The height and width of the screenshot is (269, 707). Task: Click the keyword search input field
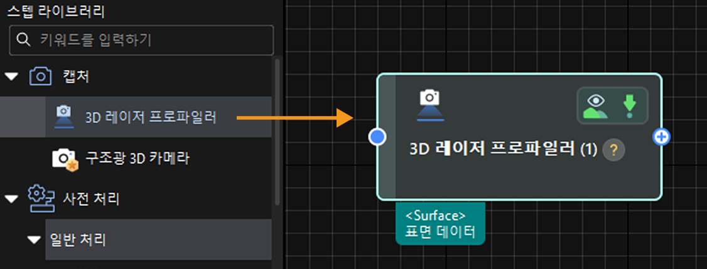(141, 40)
